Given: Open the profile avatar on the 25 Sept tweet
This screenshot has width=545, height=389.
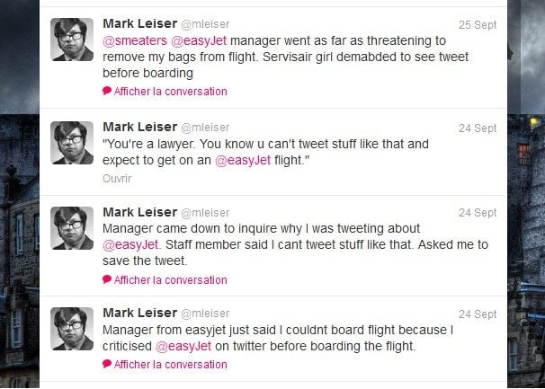Looking at the screenshot, I should [x=72, y=40].
